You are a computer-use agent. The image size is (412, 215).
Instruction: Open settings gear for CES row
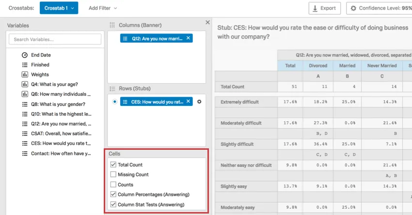pyautogui.click(x=199, y=101)
